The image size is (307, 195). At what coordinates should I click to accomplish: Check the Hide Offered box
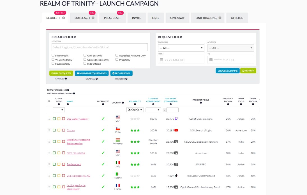click(x=85, y=64)
